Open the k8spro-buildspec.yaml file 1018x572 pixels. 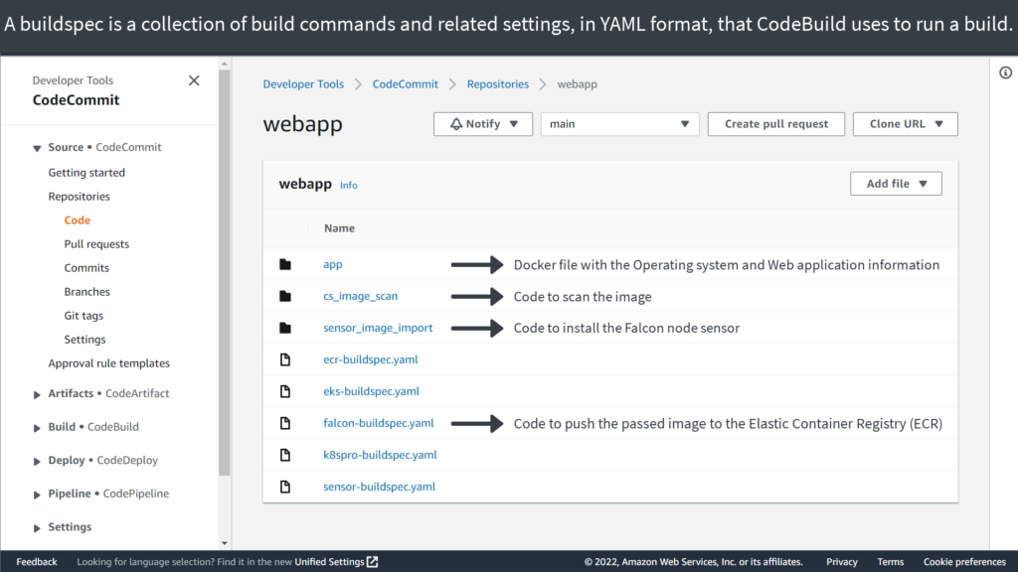pos(381,455)
